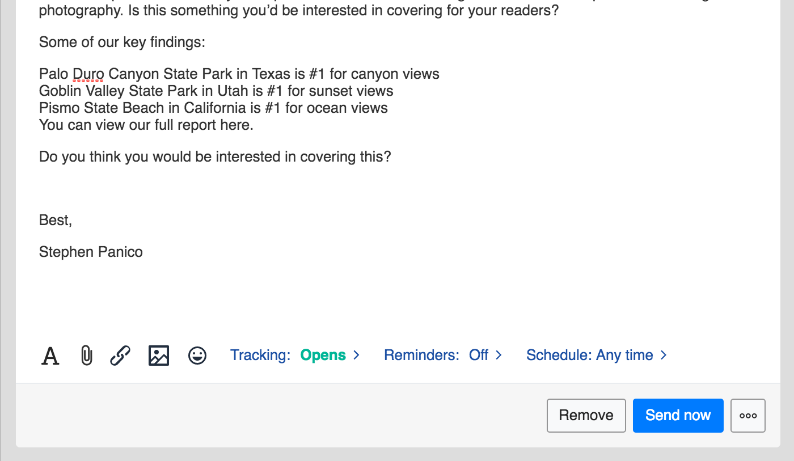
Task: Send the email with Send now
Action: coord(678,416)
